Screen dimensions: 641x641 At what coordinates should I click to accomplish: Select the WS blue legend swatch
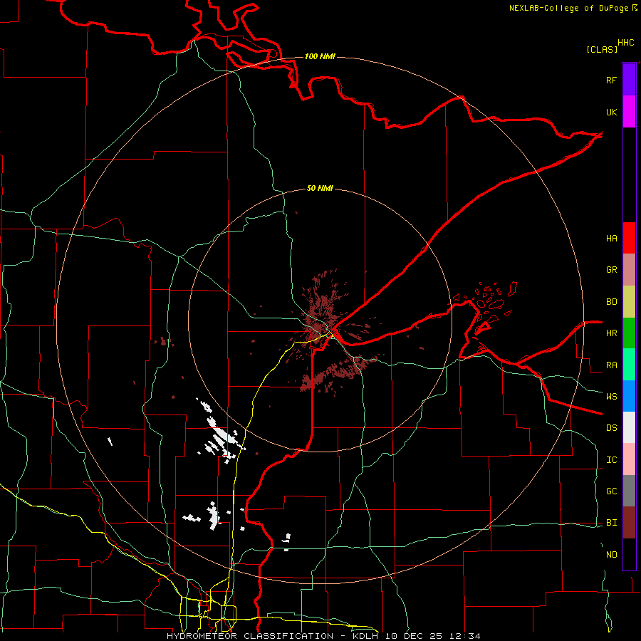(x=629, y=396)
